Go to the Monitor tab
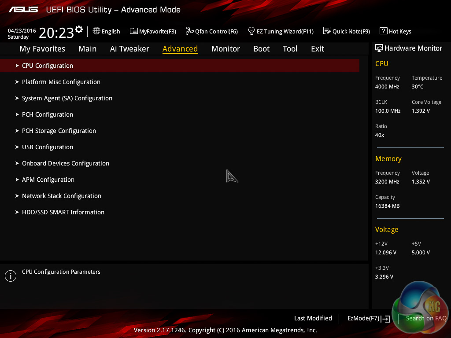Viewport: 451px width, 338px height. click(x=225, y=49)
